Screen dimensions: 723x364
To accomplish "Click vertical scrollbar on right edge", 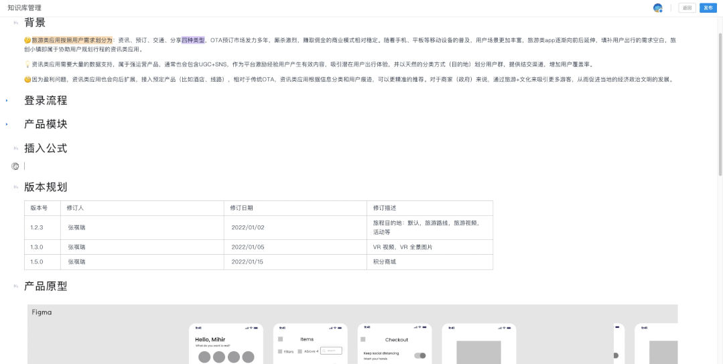I will [x=720, y=104].
